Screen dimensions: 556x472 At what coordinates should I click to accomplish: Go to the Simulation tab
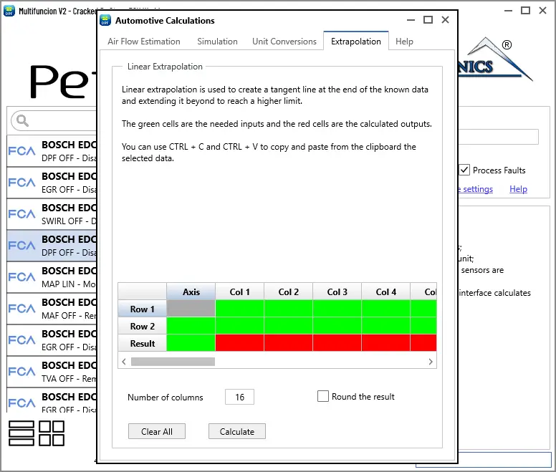tap(217, 42)
